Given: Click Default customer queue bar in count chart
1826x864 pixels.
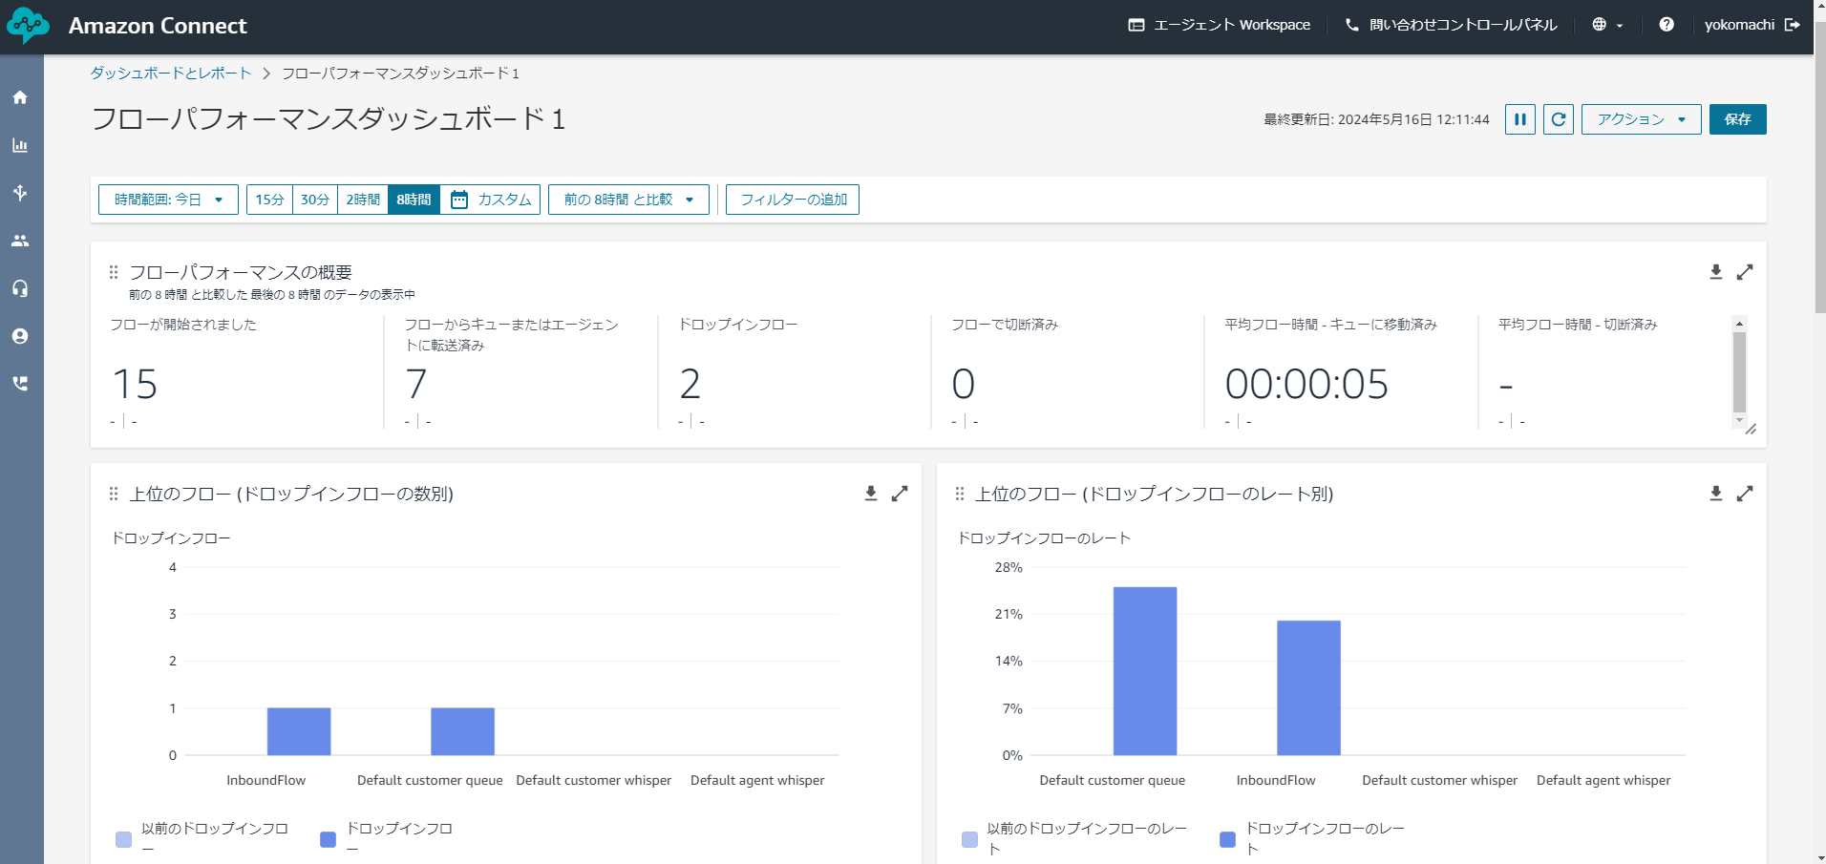Looking at the screenshot, I should [462, 731].
